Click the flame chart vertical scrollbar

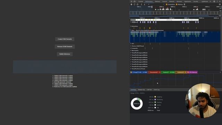click(221, 44)
